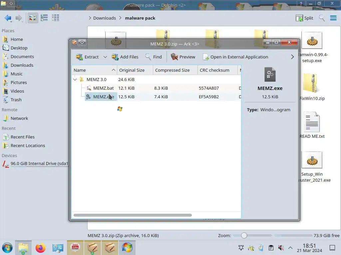341x255 pixels.
Task: Adjust the Dolphin zoom slider
Action: 244,235
